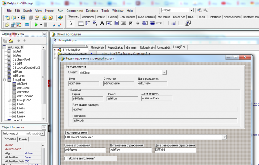Select the MainMenu component in palette
The height and width of the screenshot is (165, 259).
(x=88, y=23)
